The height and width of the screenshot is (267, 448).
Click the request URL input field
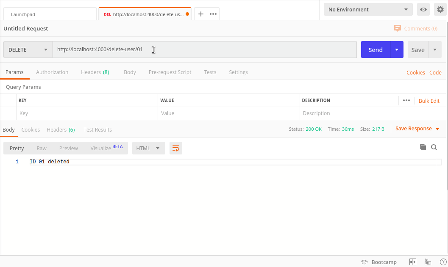[205, 50]
